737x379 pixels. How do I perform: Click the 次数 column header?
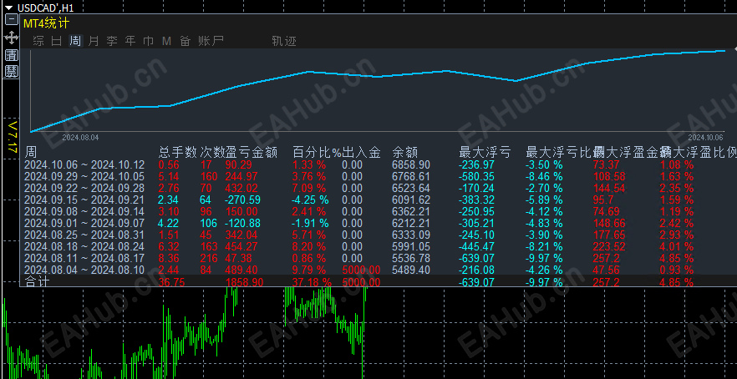coord(213,152)
